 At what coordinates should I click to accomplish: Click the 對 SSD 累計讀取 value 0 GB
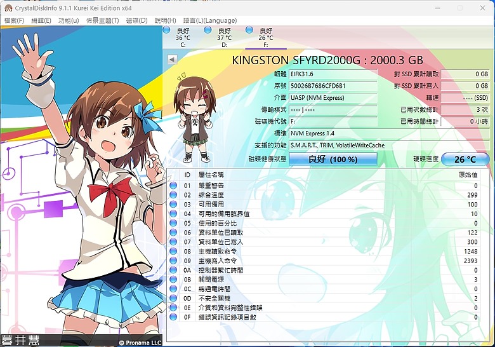(465, 74)
